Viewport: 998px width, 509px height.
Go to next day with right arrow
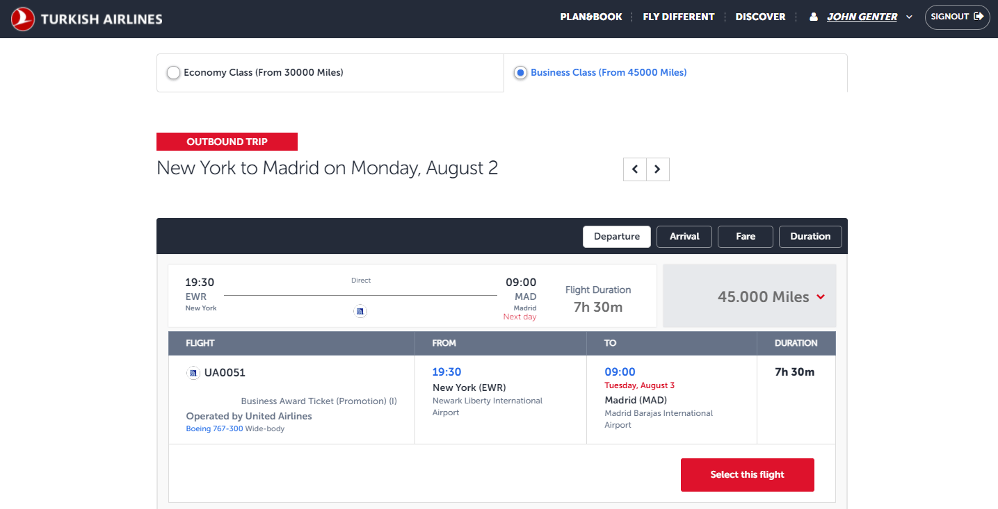click(658, 169)
